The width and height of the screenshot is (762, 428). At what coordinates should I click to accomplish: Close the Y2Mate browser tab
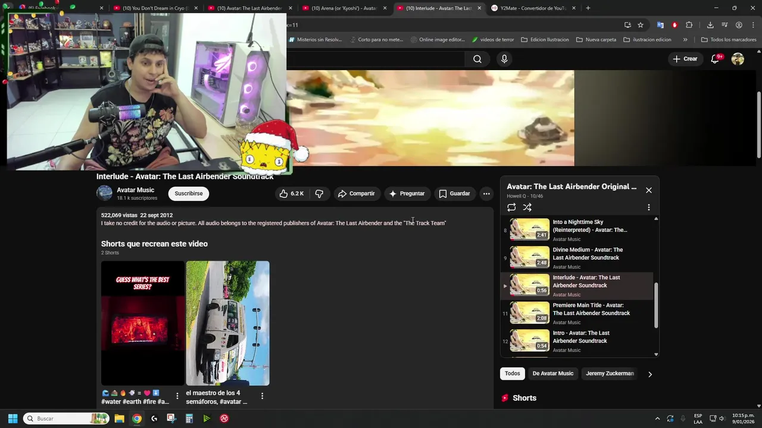574,8
